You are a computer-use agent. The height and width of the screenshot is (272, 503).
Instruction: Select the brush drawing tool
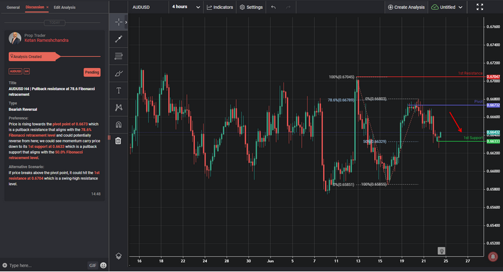(118, 74)
